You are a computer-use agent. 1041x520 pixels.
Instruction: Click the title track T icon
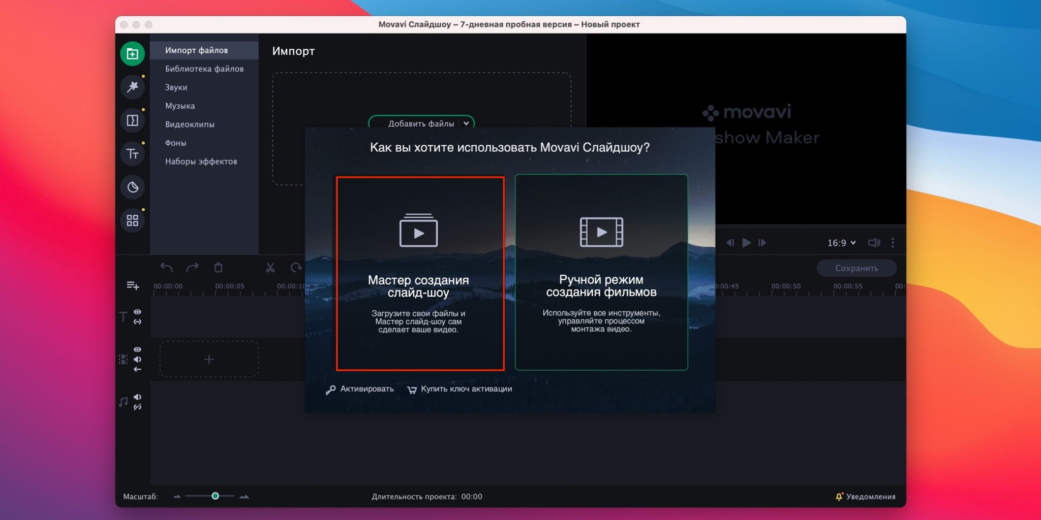pyautogui.click(x=123, y=317)
